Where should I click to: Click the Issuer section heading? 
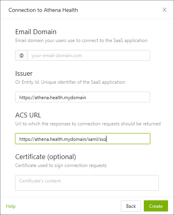click(24, 73)
